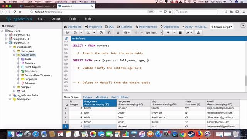This screenshot has width=247, height=139.
Task: Open the Save options dropdown arrow
Action: point(81,32)
